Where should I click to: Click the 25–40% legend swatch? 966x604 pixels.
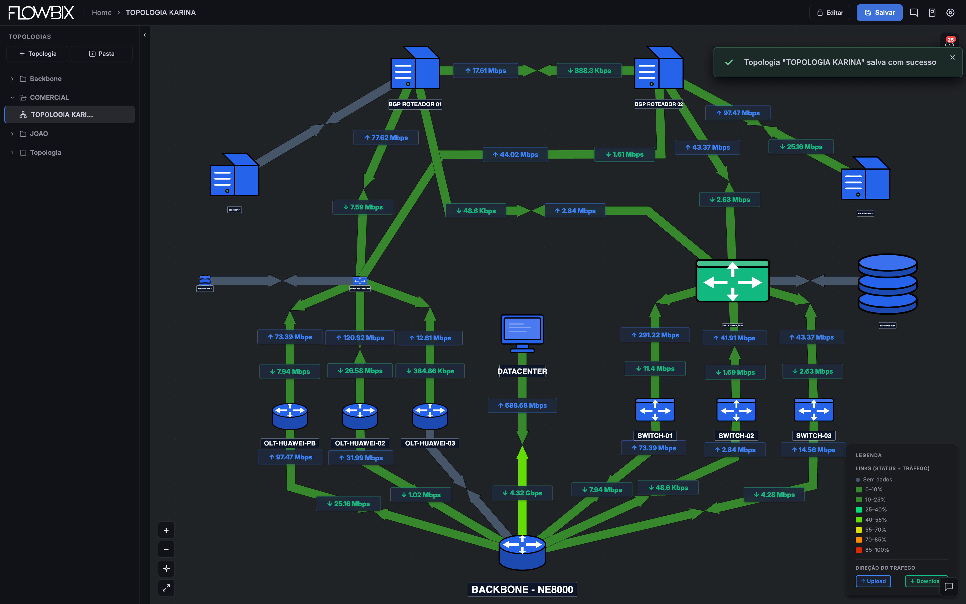click(x=858, y=510)
